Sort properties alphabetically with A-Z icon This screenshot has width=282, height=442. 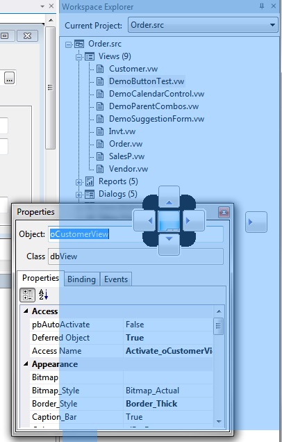pos(43,295)
